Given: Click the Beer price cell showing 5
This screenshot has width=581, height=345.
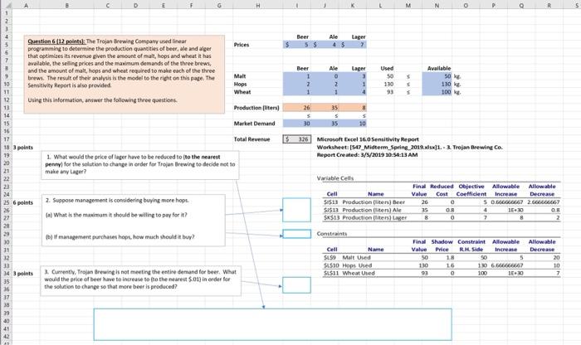Looking at the screenshot, I should [297, 45].
